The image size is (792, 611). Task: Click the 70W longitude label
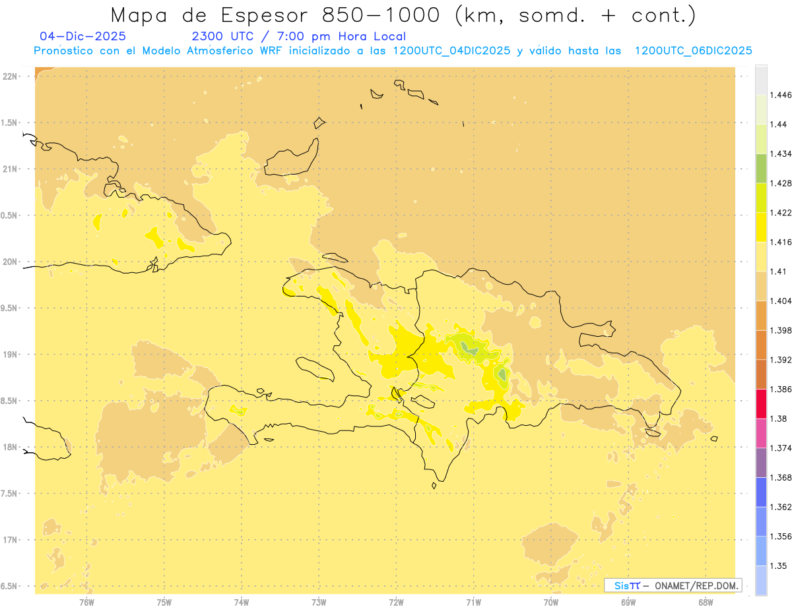click(551, 602)
